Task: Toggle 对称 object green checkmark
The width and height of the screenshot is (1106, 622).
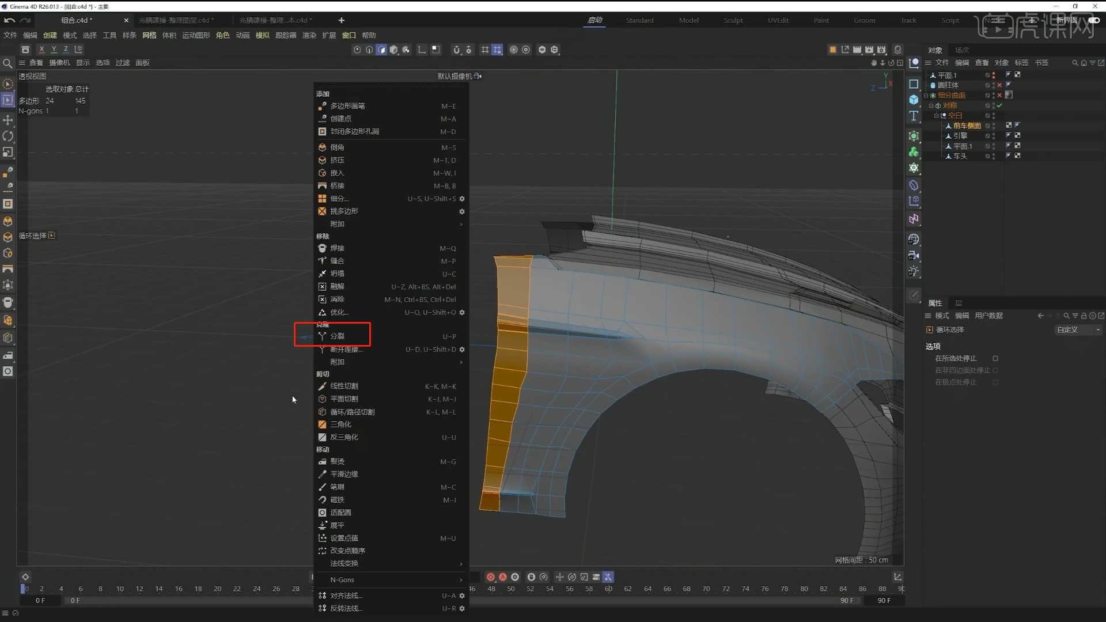Action: coord(999,105)
